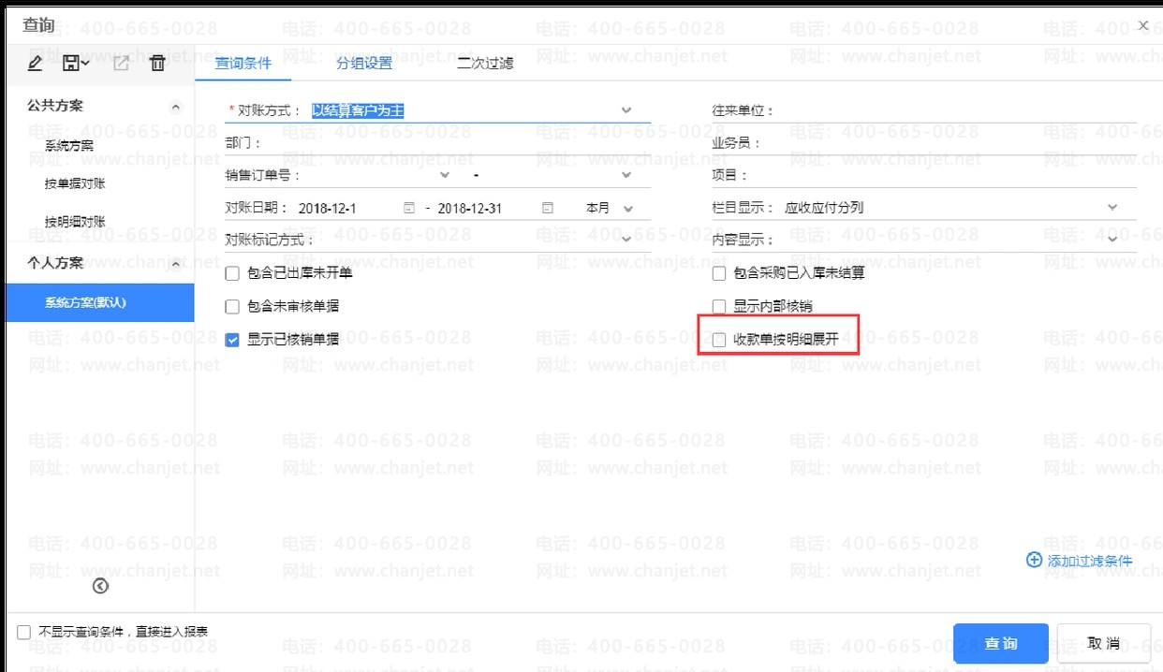Switch to the 分组设置 tab
The image size is (1163, 672).
pos(364,64)
